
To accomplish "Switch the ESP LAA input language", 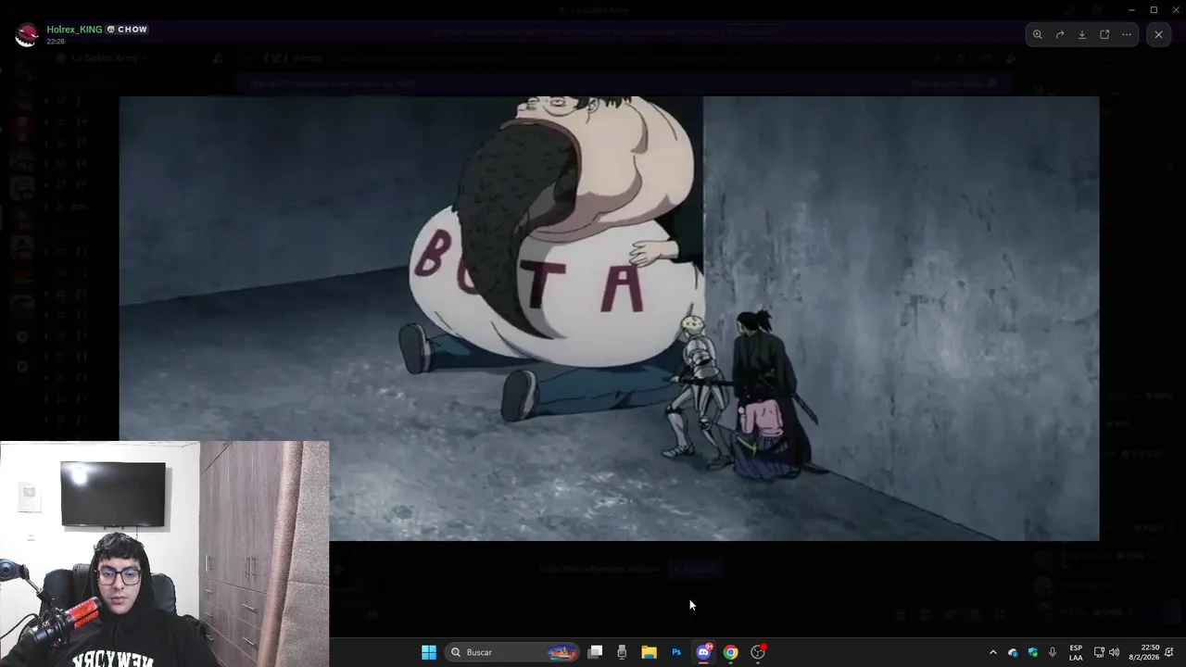I will tap(1076, 652).
